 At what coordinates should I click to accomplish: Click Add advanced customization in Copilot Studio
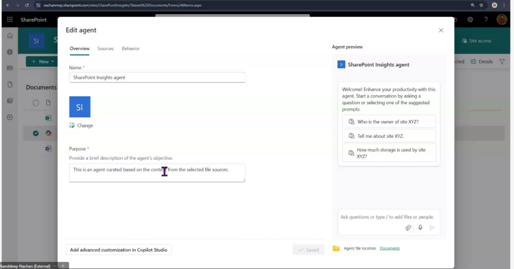point(118,249)
